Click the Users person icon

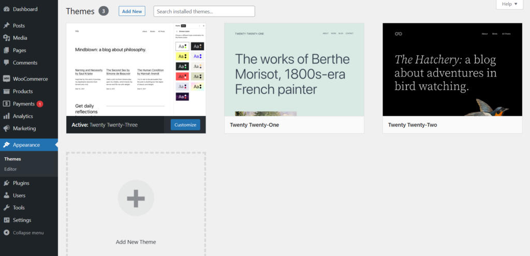6,195
